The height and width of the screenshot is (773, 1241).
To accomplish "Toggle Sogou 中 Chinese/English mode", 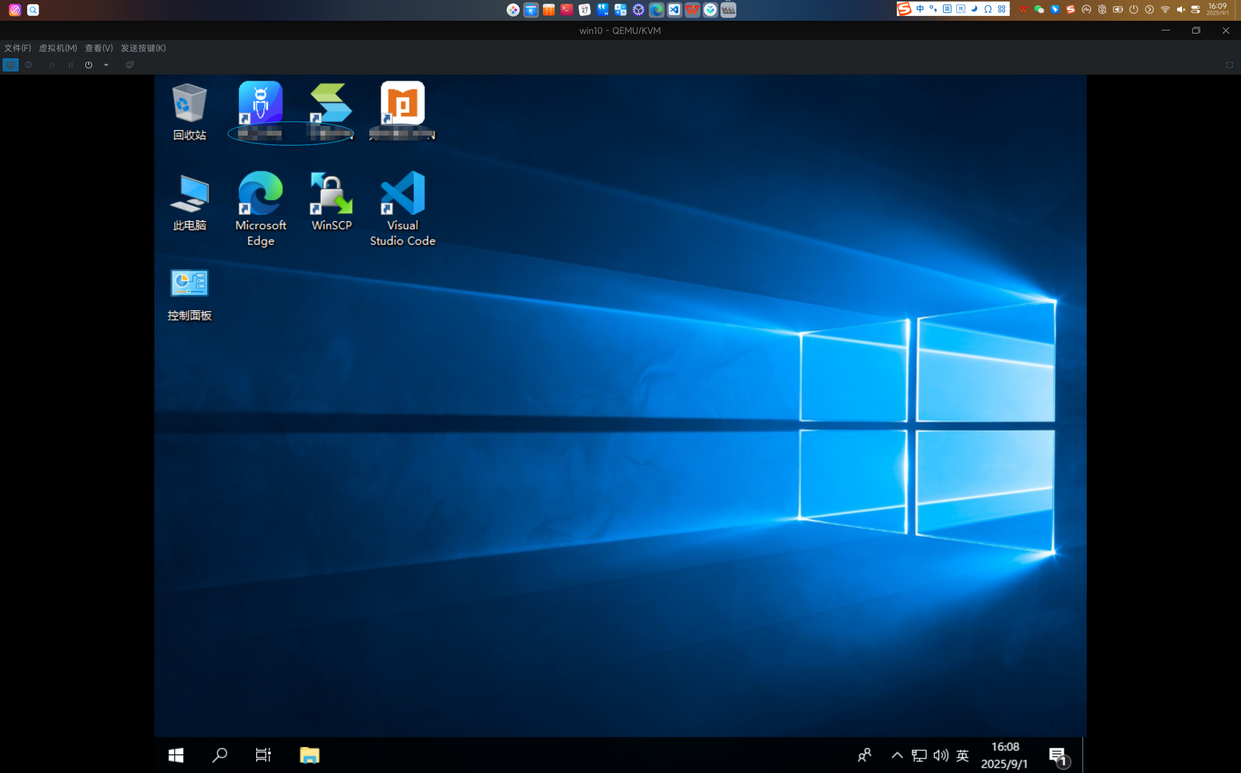I will click(x=920, y=9).
